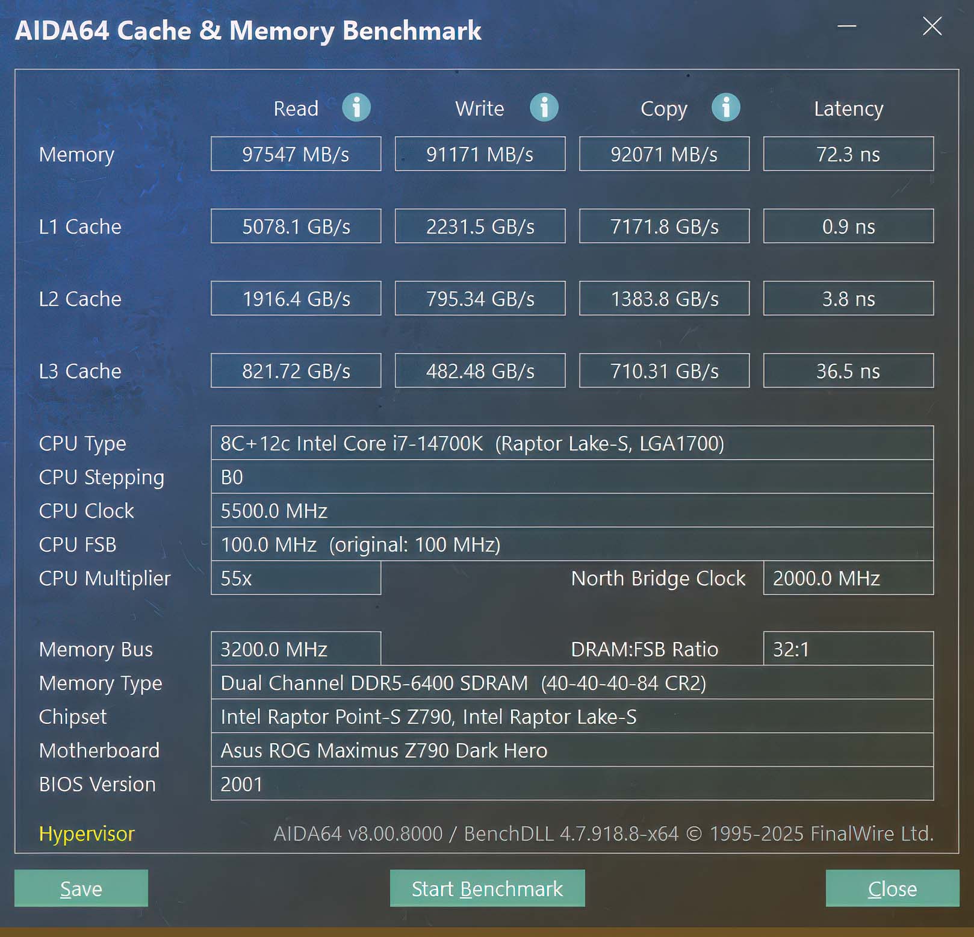Image resolution: width=974 pixels, height=937 pixels.
Task: Select the Memory Type field with DDR5-6400 info
Action: click(573, 683)
